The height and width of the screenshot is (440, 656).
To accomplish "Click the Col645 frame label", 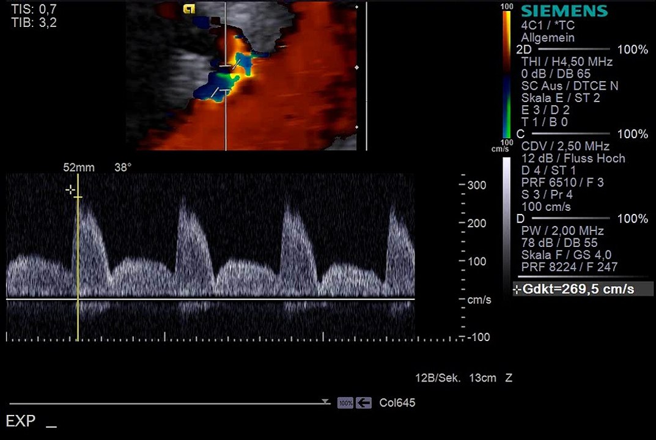I will coord(397,403).
